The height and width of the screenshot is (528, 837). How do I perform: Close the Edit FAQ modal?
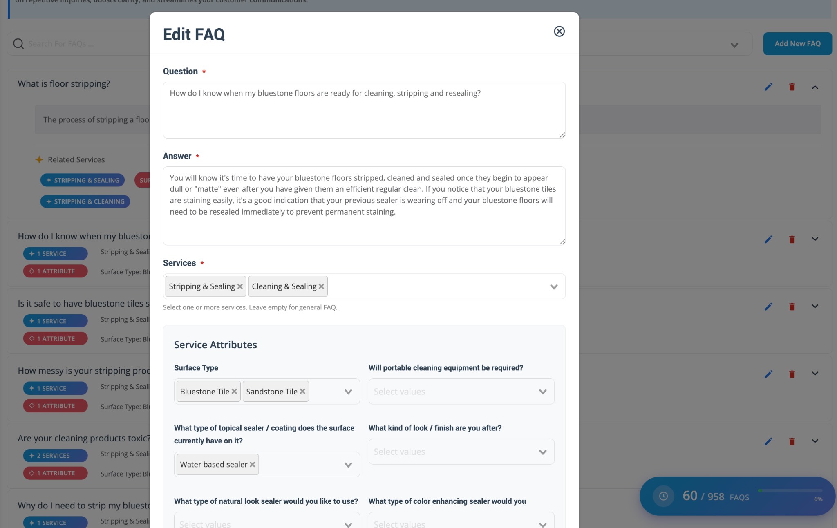pos(559,31)
